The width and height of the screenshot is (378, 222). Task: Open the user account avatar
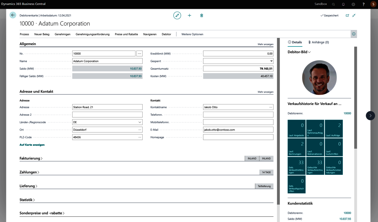coord(373,4)
